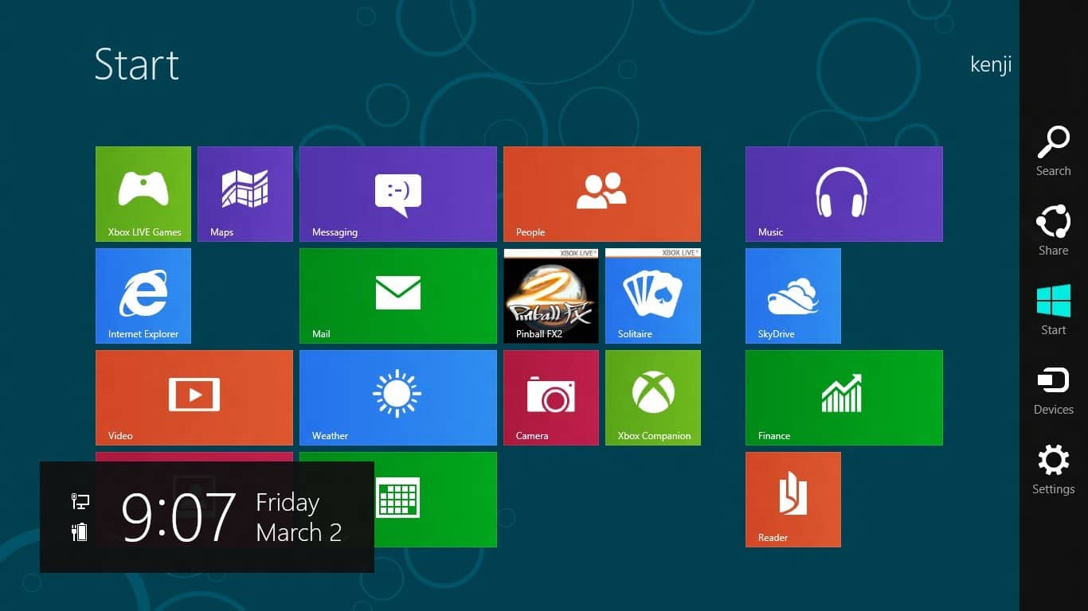The height and width of the screenshot is (611, 1088).
Task: Launch the Music tile
Action: [844, 194]
